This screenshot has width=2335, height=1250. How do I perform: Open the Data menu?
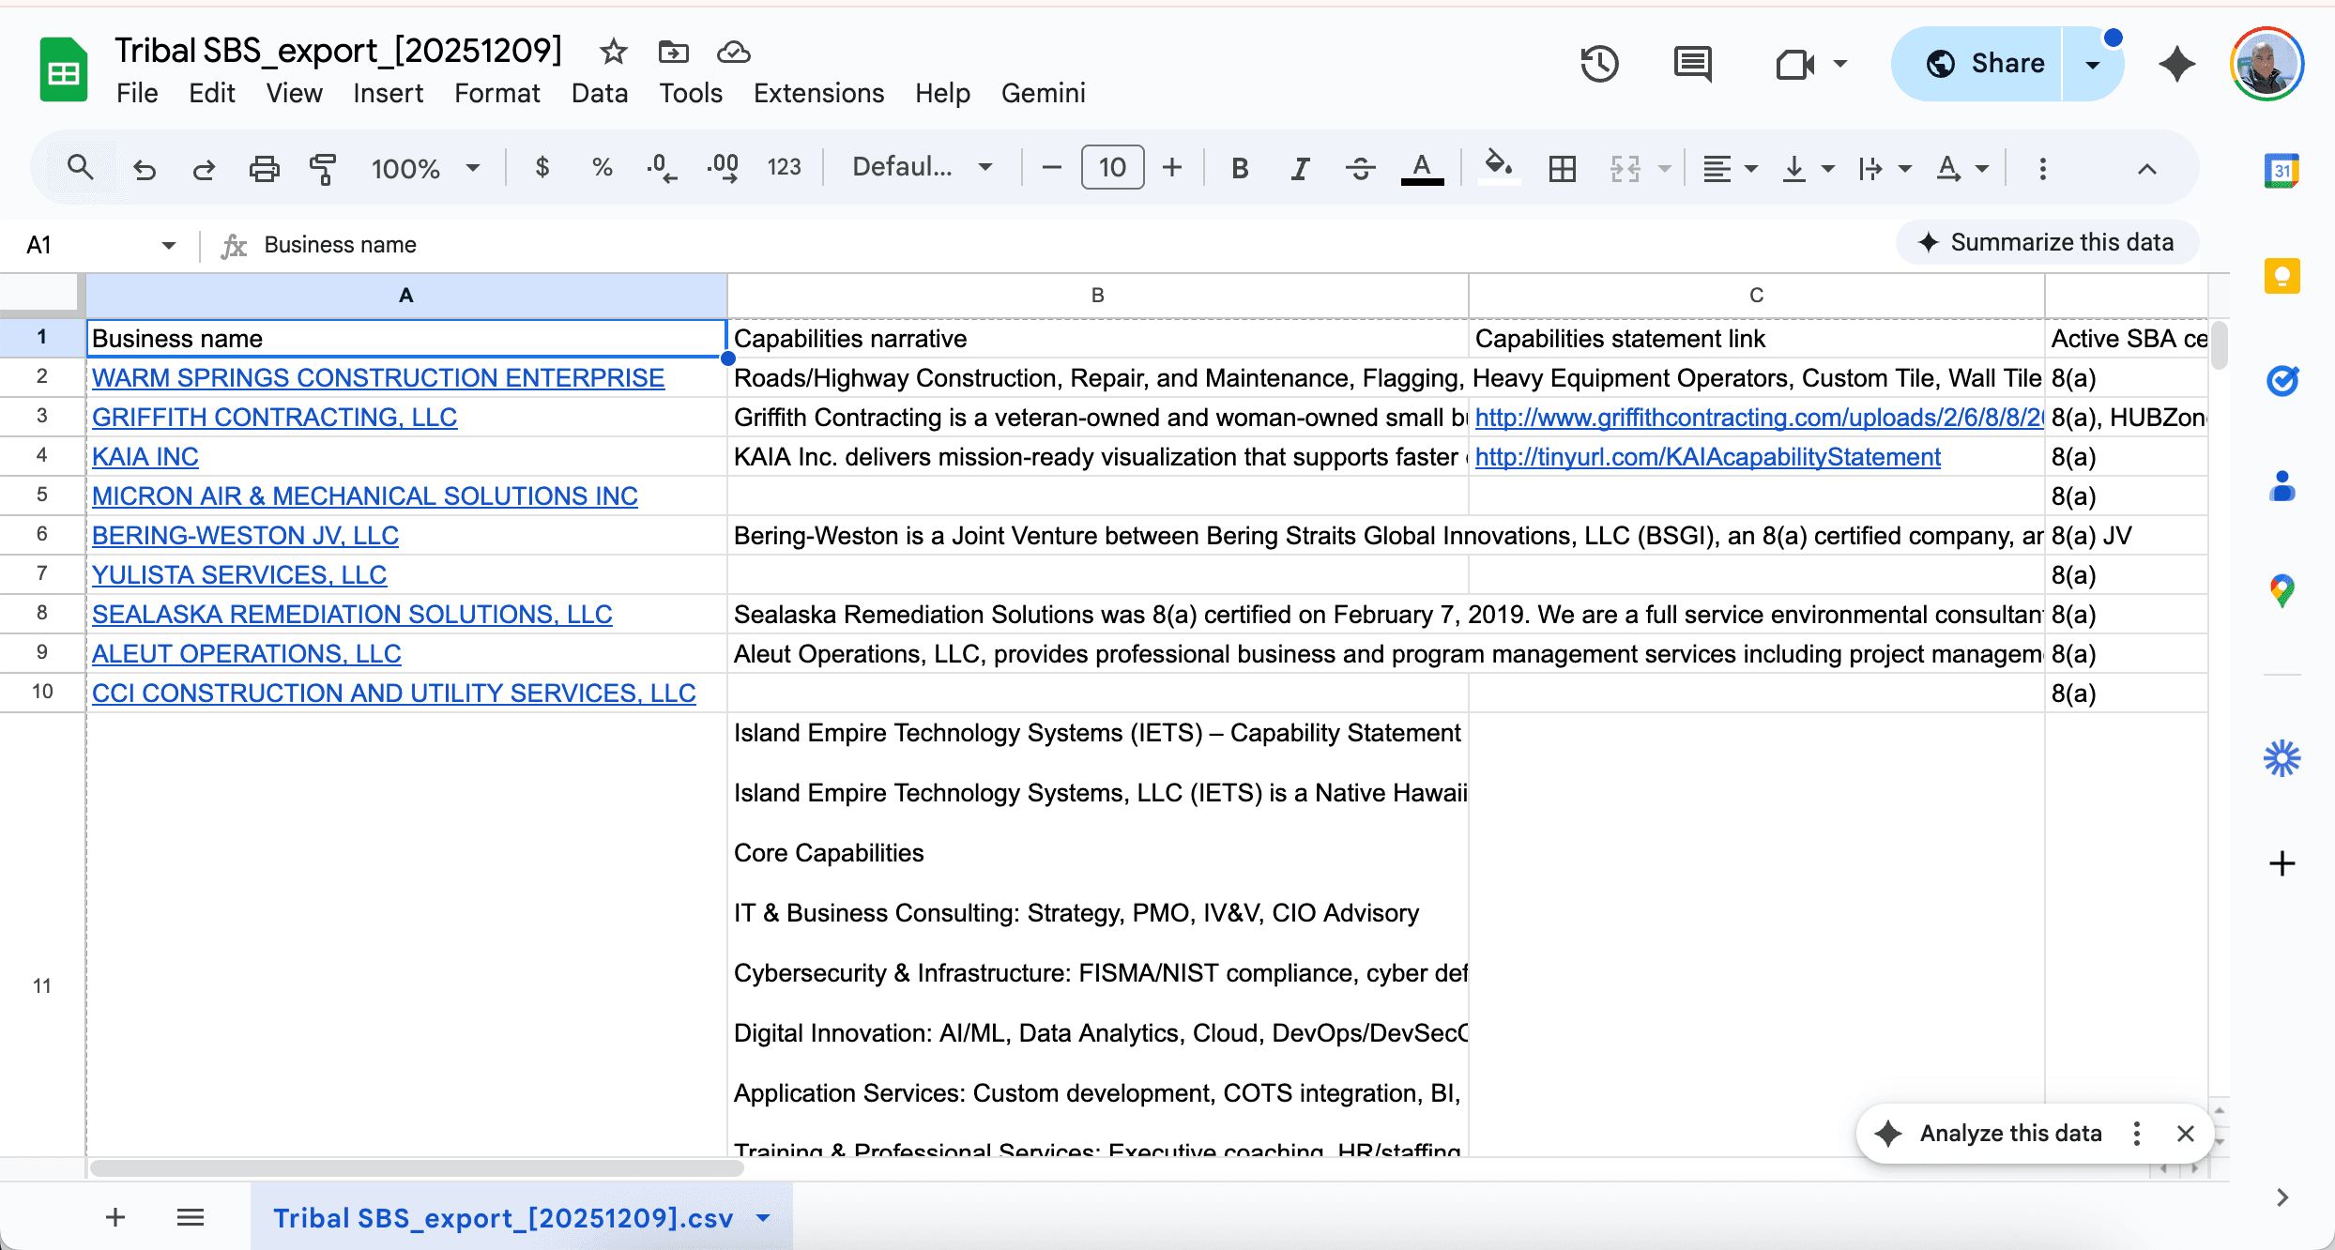pos(599,93)
